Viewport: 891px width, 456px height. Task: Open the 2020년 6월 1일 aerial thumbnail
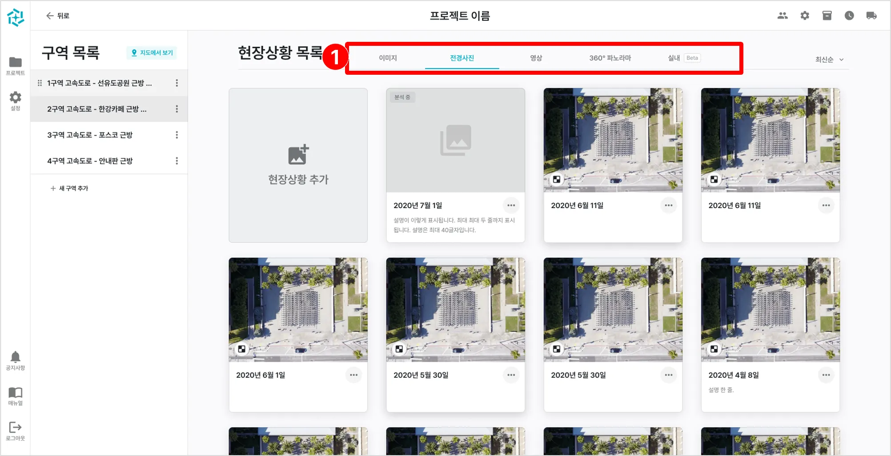tap(298, 310)
